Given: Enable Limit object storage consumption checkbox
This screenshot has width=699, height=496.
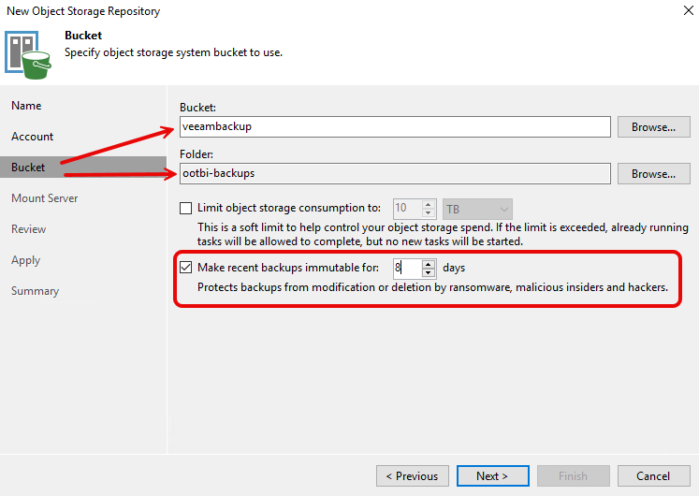Looking at the screenshot, I should pos(185,209).
